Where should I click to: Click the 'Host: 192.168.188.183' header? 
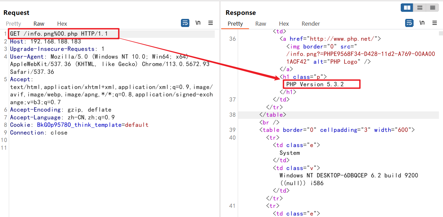tap(45, 42)
